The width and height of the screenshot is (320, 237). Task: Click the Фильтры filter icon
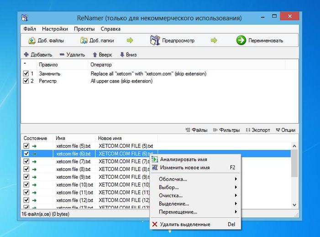pyautogui.click(x=215, y=130)
